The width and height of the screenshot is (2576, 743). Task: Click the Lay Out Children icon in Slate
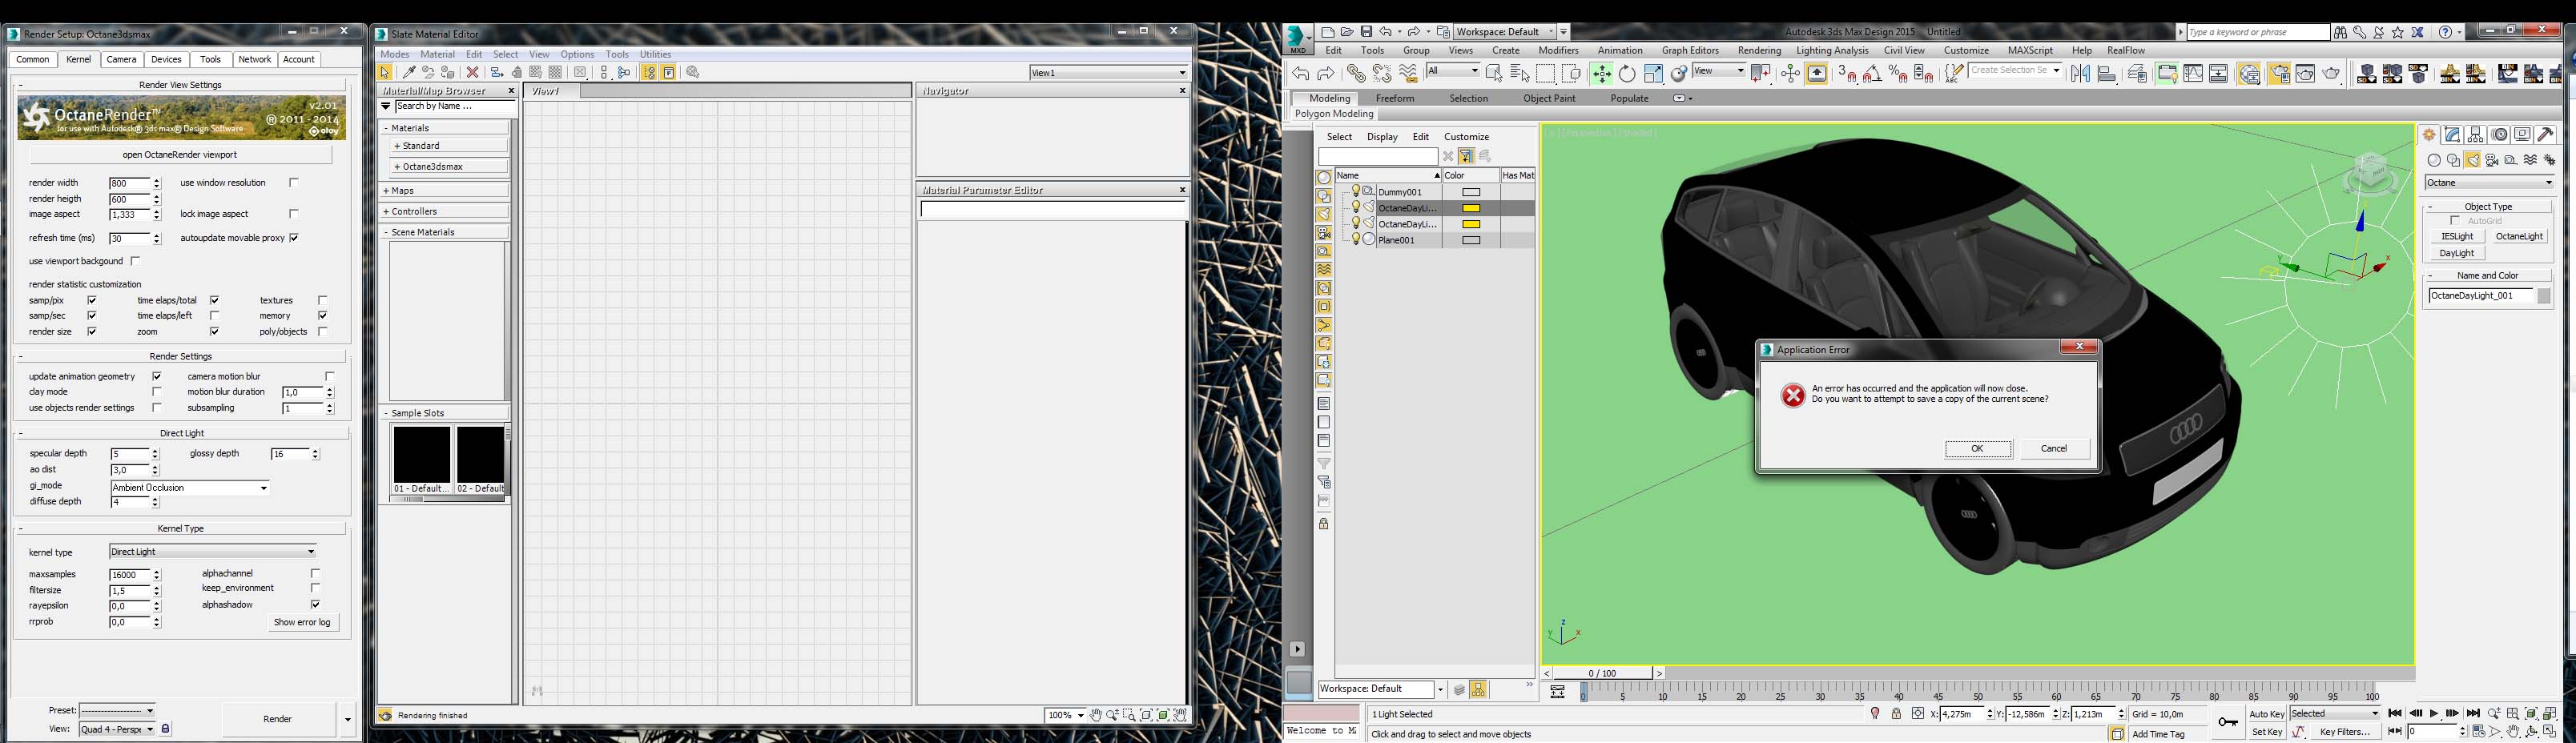624,72
